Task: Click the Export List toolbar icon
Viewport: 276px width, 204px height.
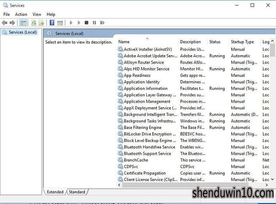Action: 41,23
